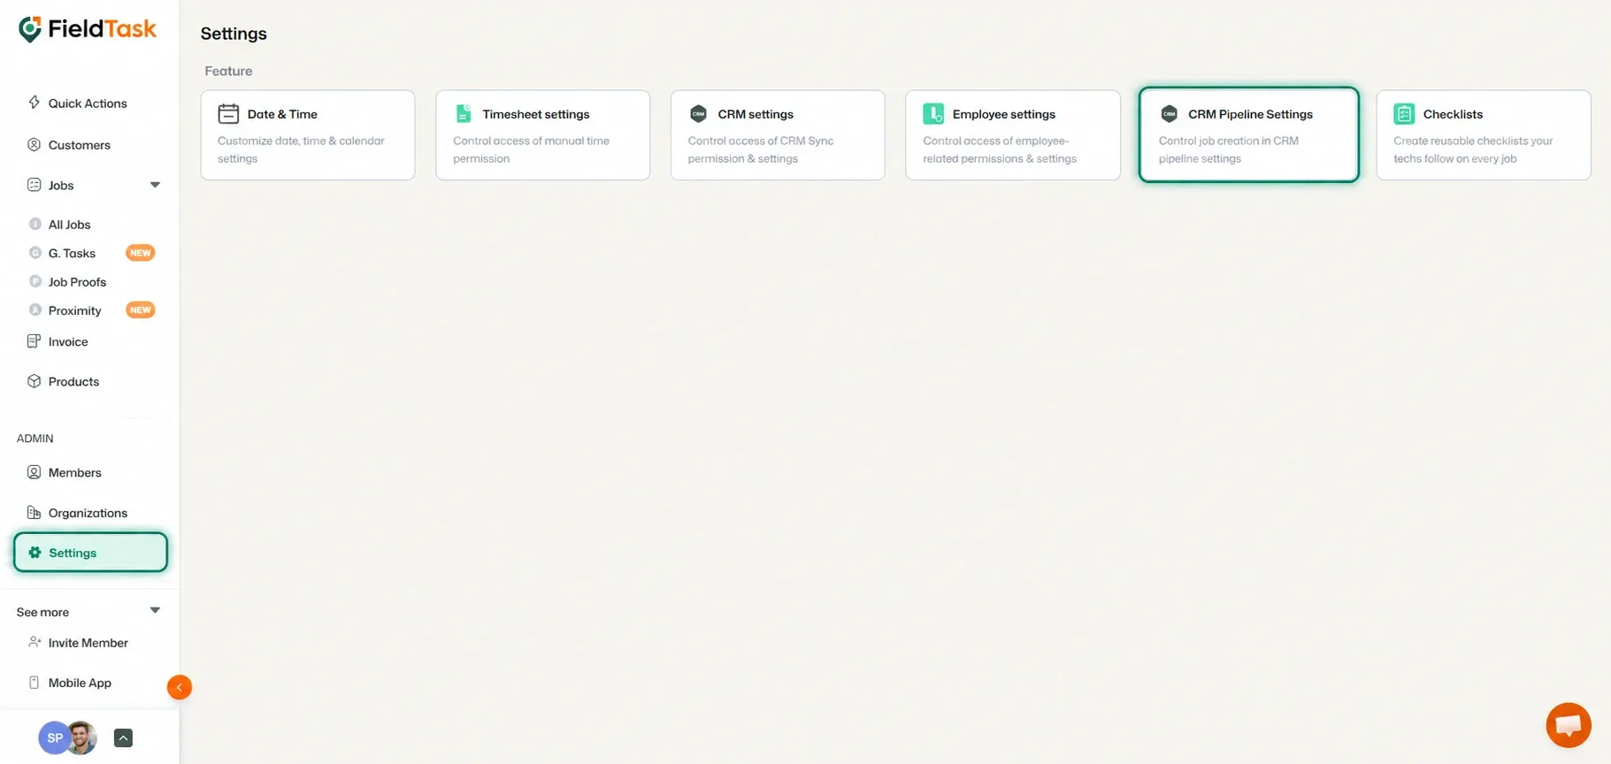Click the FieldTask logo
This screenshot has width=1611, height=764.
click(88, 30)
